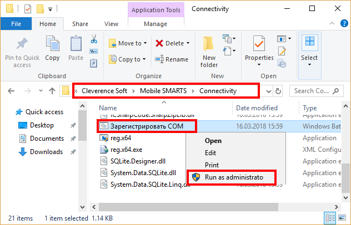Image resolution: width=351 pixels, height=225 pixels.
Task: Select SQLite.Designer.dll file
Action: tap(133, 161)
